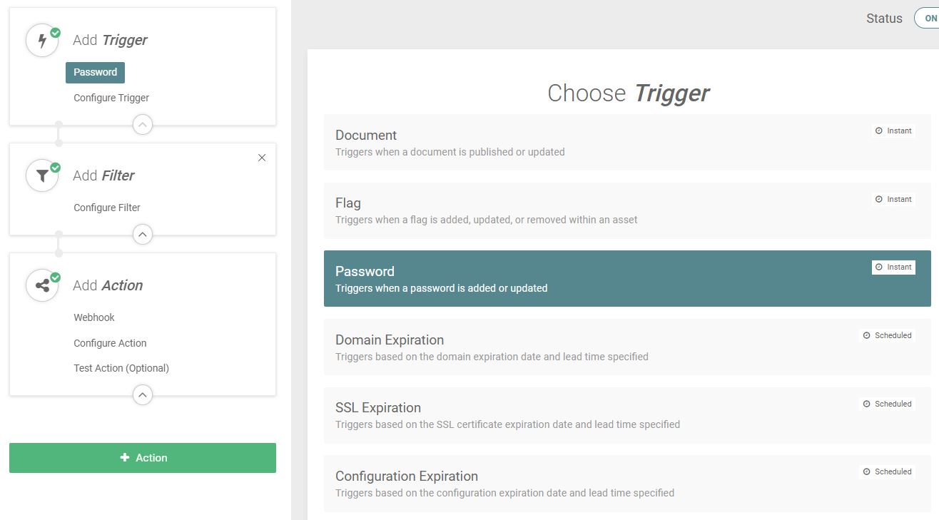This screenshot has width=939, height=520.
Task: Collapse the Add Filter card
Action: (x=143, y=234)
